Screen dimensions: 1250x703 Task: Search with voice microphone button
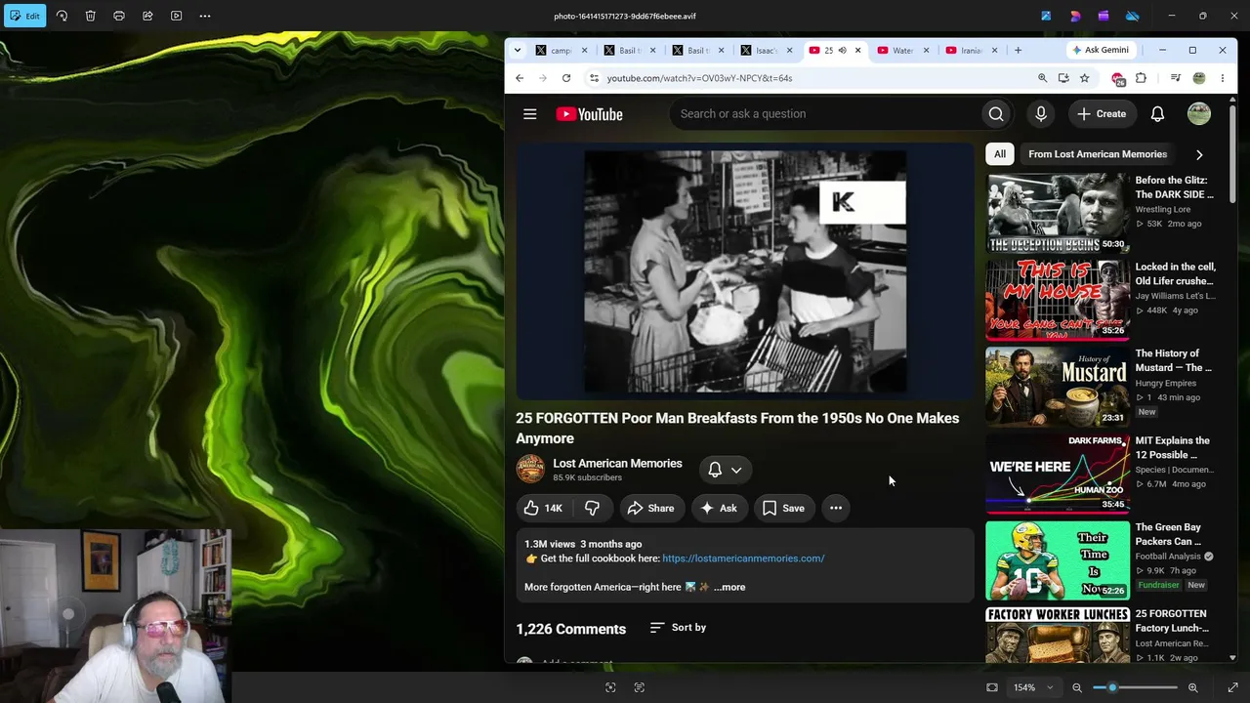tap(1041, 114)
